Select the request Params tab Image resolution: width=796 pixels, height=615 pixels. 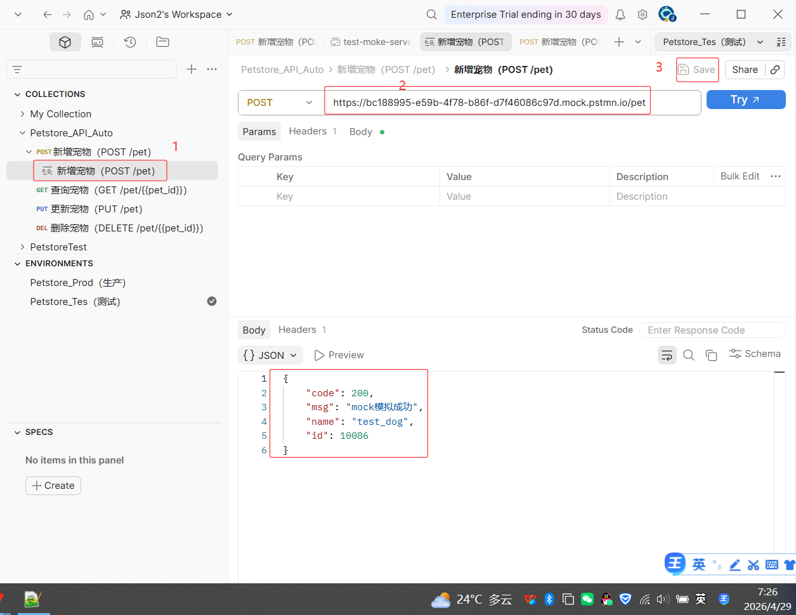click(x=259, y=131)
